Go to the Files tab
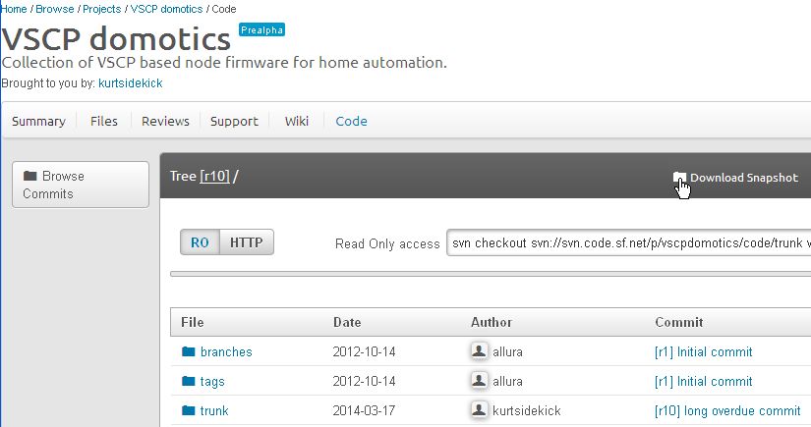The image size is (811, 427). [103, 122]
